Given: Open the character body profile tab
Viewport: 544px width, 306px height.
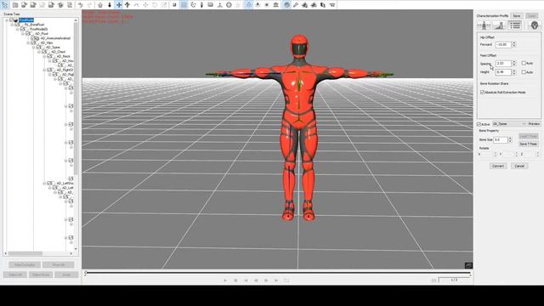Looking at the screenshot, I should [x=484, y=25].
